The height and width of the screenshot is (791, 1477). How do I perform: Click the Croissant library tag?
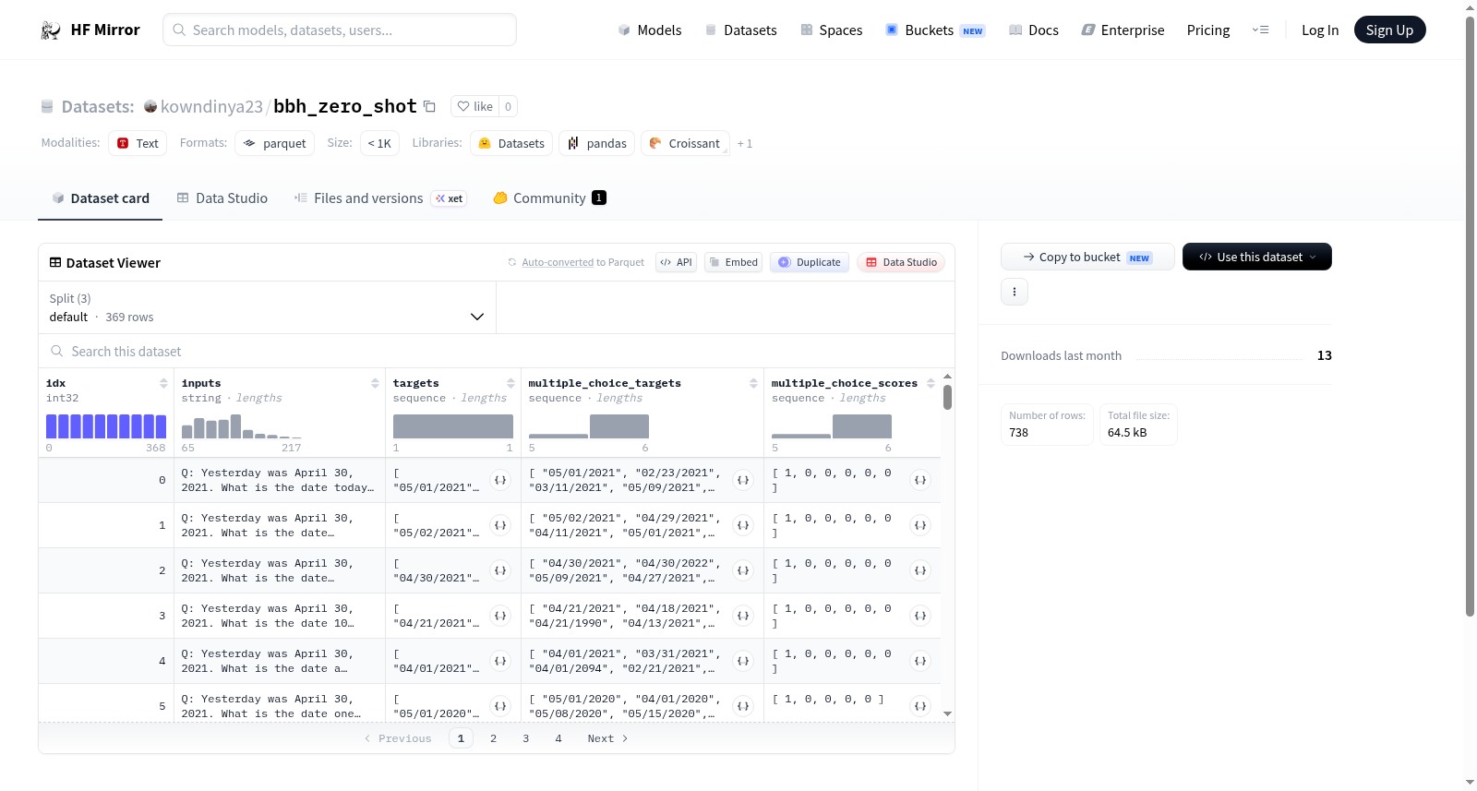pos(685,144)
